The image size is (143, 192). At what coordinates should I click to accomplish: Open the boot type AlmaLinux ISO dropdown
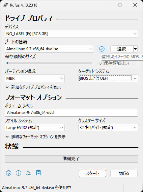(49, 49)
